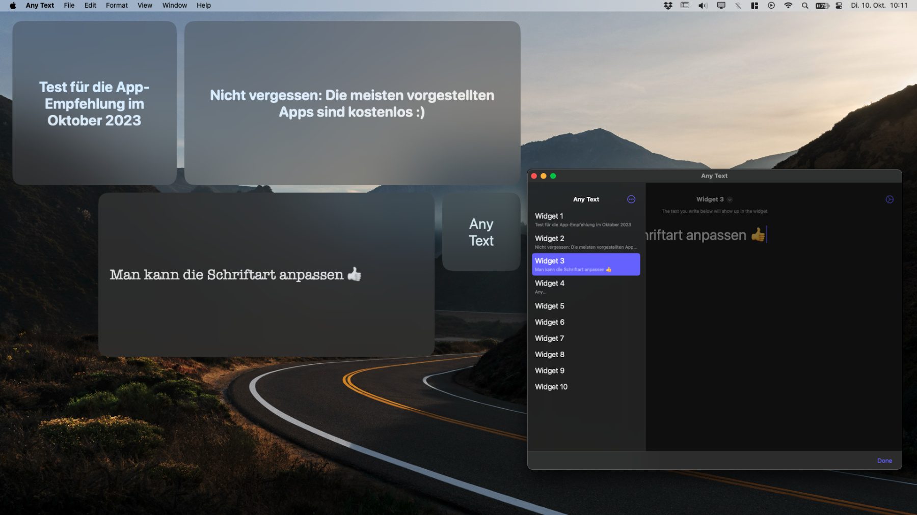The height and width of the screenshot is (515, 917).
Task: Open the more options ellipsis in sidebar
Action: point(631,199)
